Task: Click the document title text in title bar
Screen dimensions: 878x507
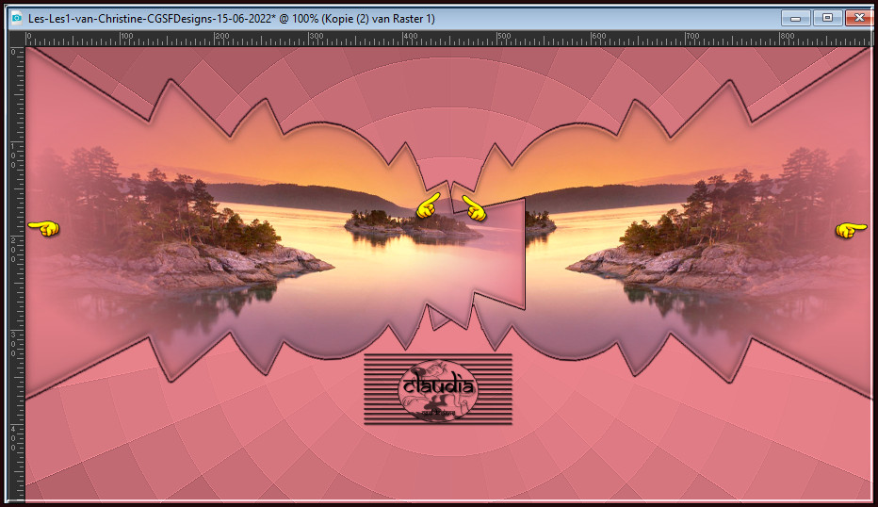Action: pyautogui.click(x=231, y=19)
